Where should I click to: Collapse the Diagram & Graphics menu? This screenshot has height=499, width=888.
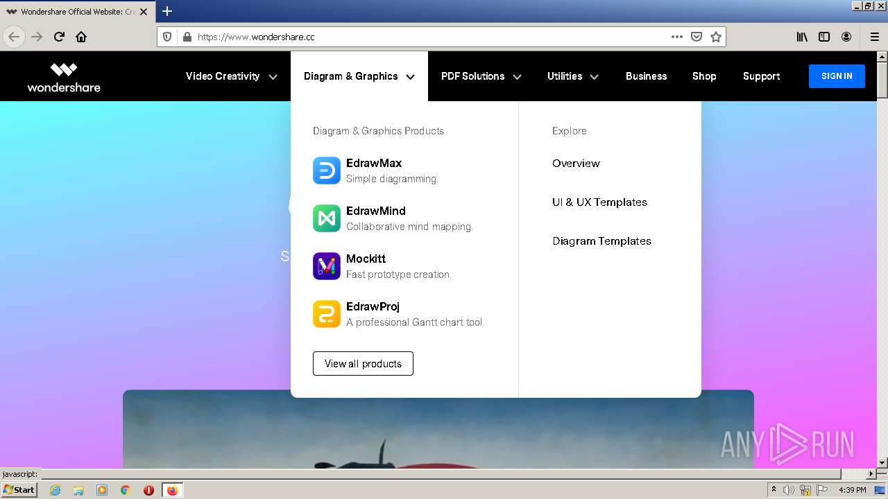(359, 76)
